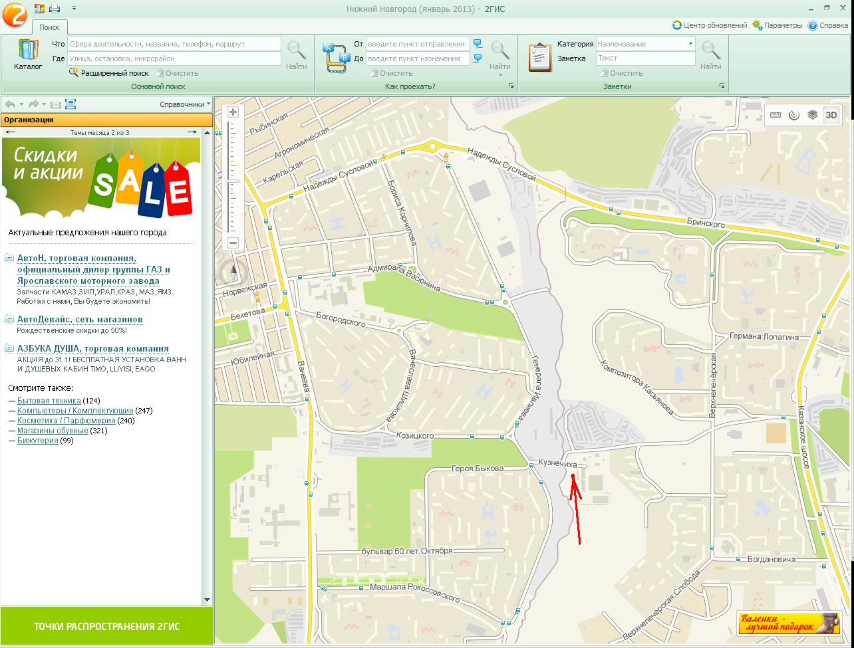Pick destination point on map icon
Viewport: 854px width, 648px height.
click(x=478, y=58)
